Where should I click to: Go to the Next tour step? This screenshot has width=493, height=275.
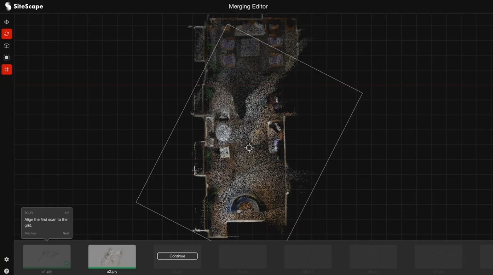pyautogui.click(x=66, y=233)
